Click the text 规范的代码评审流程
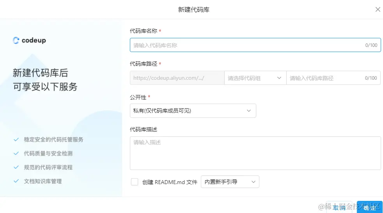383x213 pixels. click(x=48, y=167)
